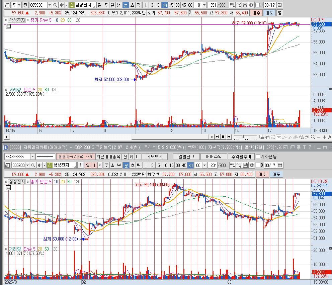Open the account number 5548-8865 dropdown

[x=32, y=157]
